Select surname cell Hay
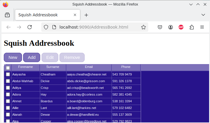The image size is (210, 123). coord(53,95)
